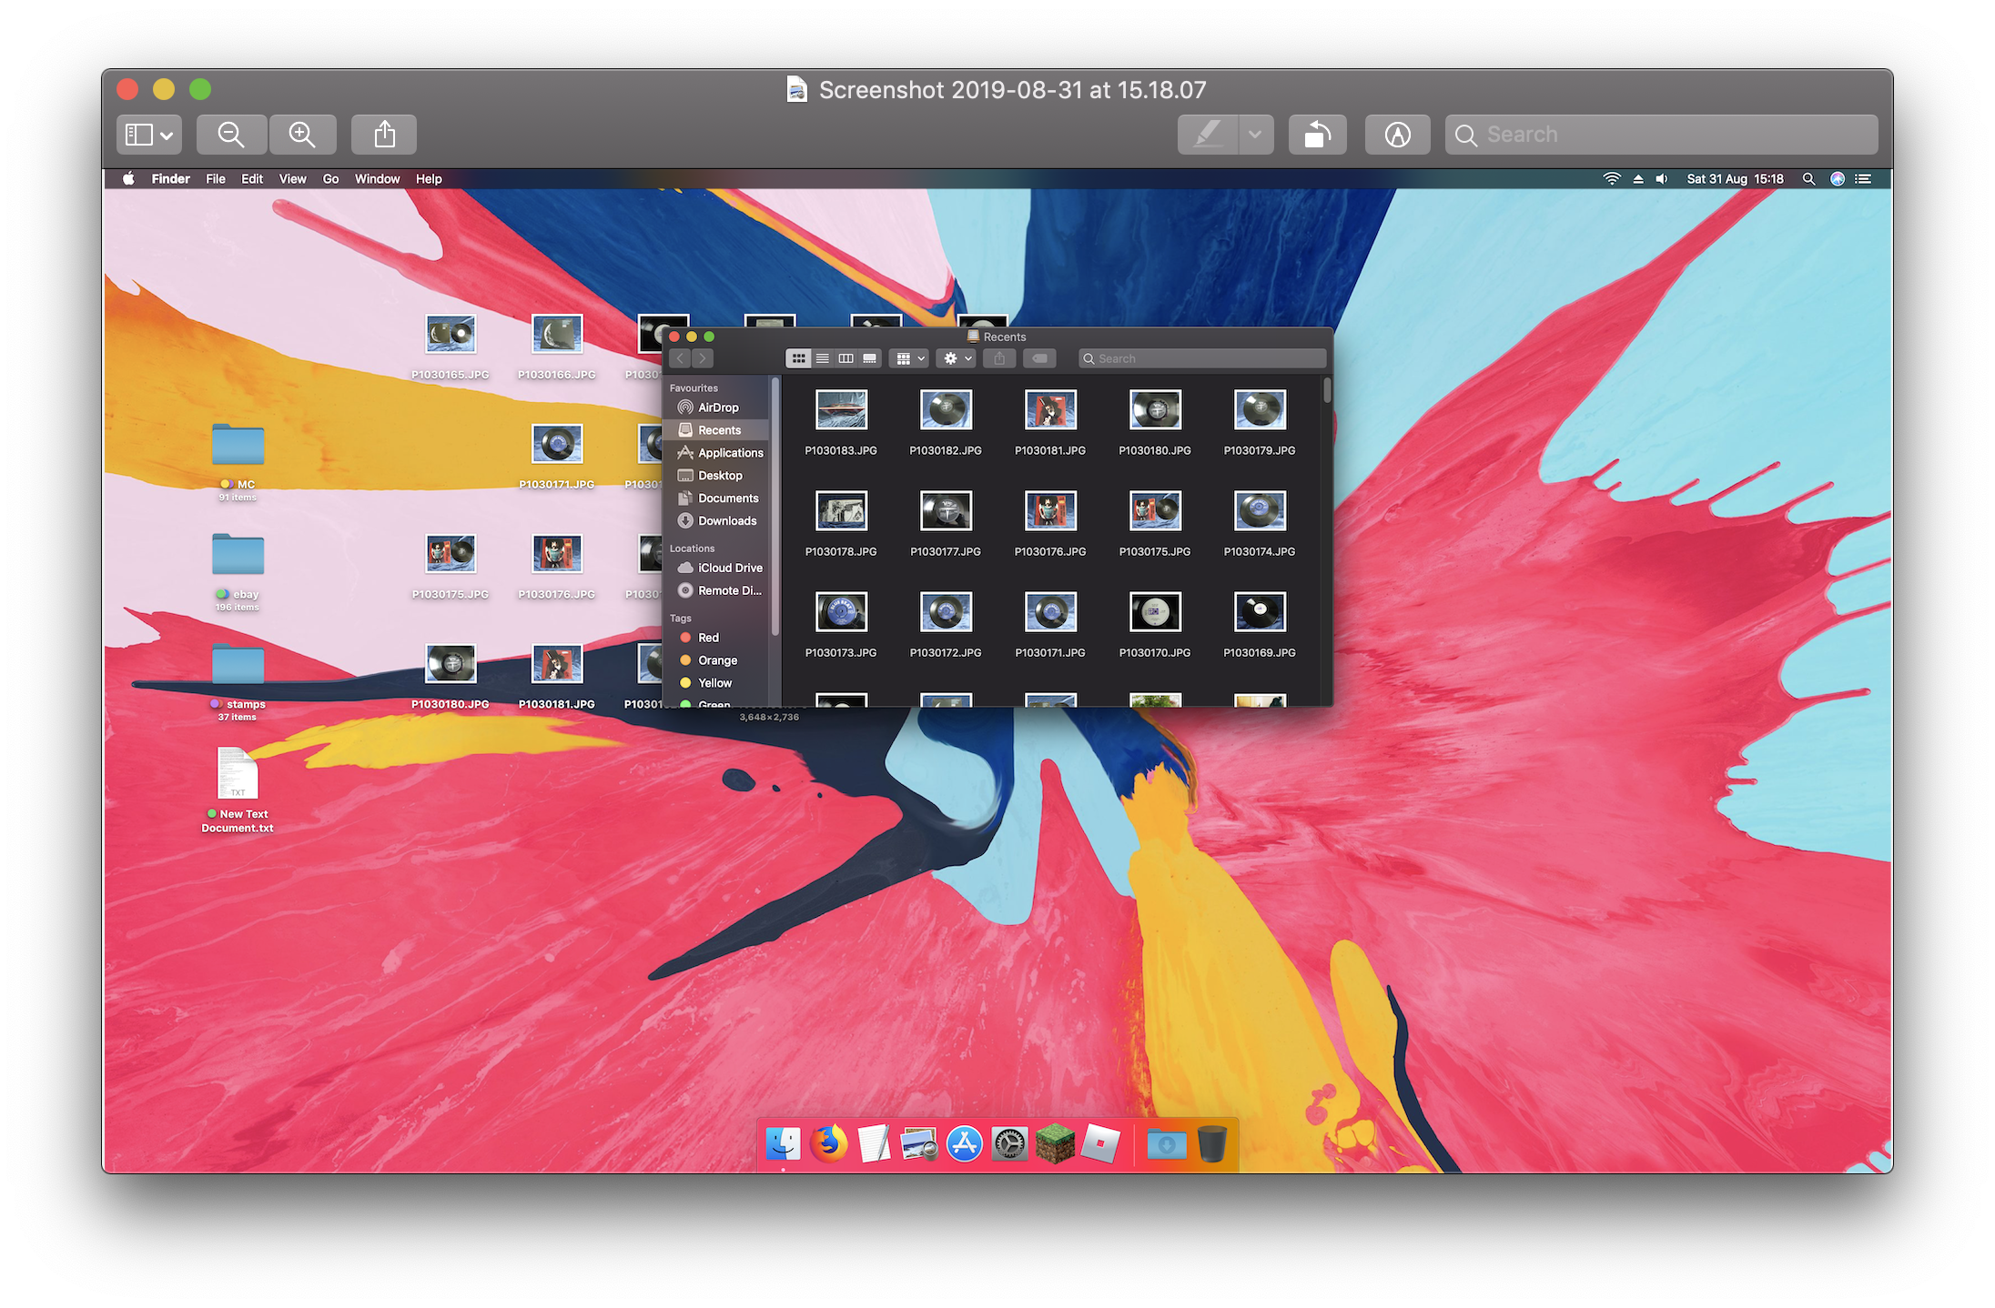Click the Recents window vertical scrollbar
Screen dimensions: 1995x1308
pos(1327,390)
